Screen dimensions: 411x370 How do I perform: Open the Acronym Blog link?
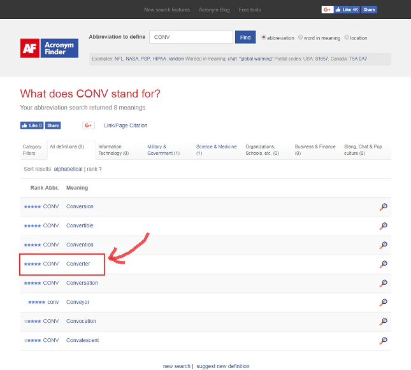tap(214, 10)
